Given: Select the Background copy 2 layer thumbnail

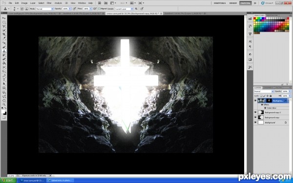Looking at the screenshot, I should pyautogui.click(x=261, y=112).
